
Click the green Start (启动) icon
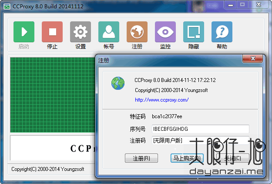click(24, 32)
